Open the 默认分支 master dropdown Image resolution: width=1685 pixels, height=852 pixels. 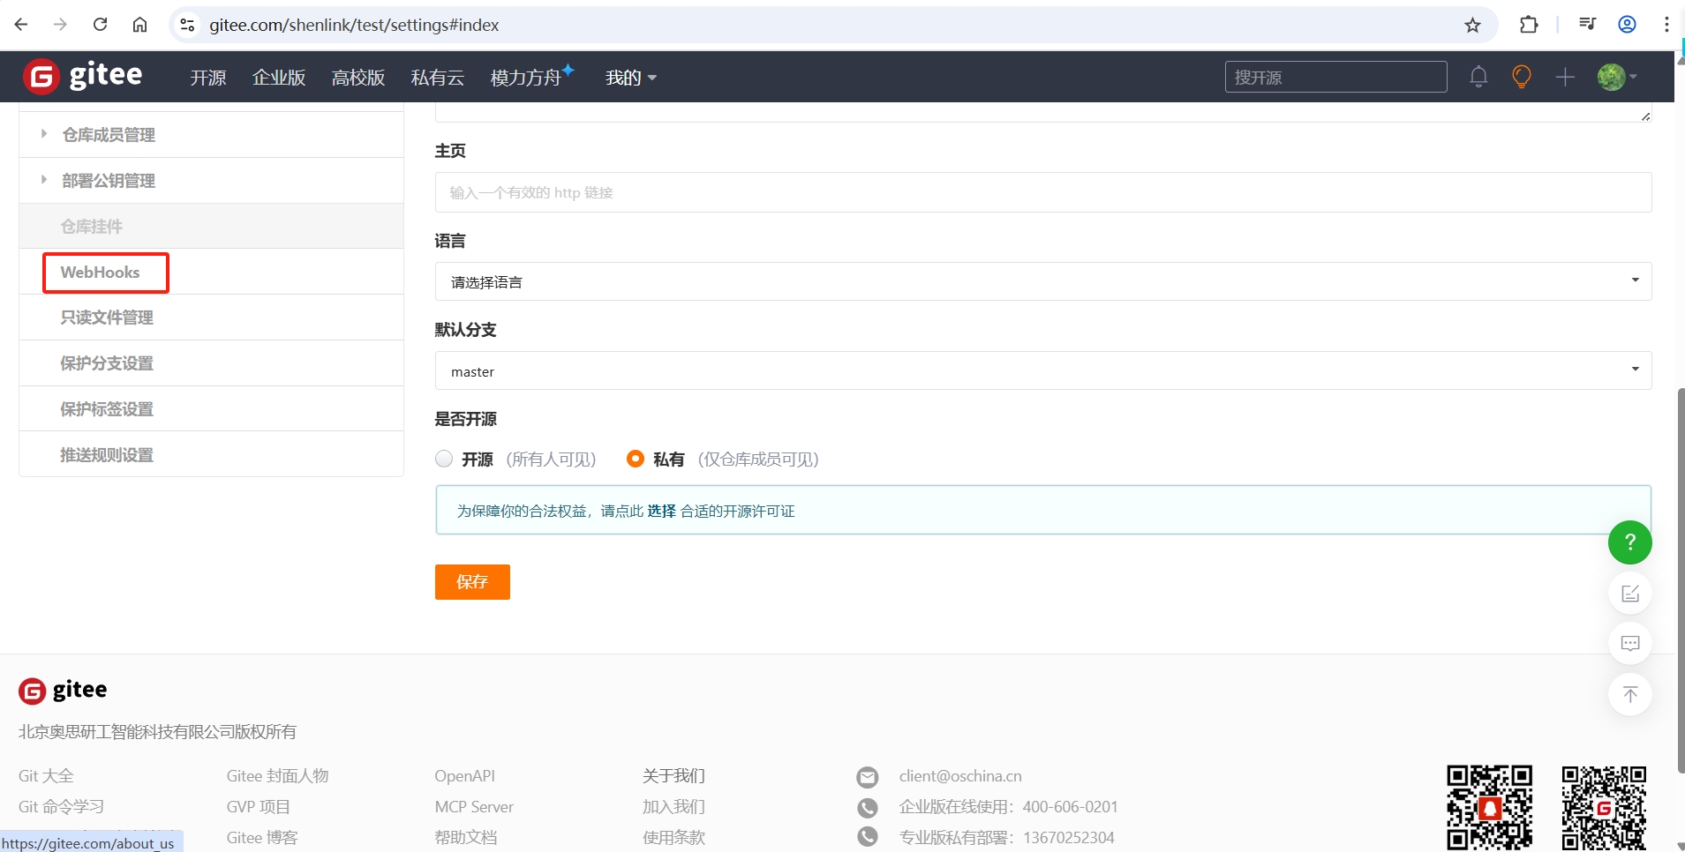(x=1042, y=370)
